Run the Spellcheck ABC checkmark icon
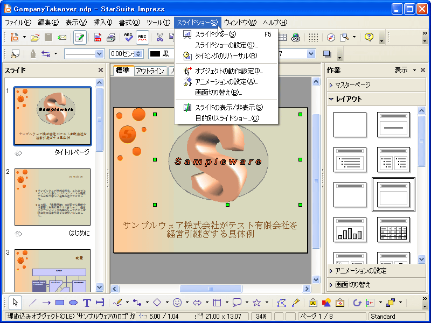 [128, 37]
